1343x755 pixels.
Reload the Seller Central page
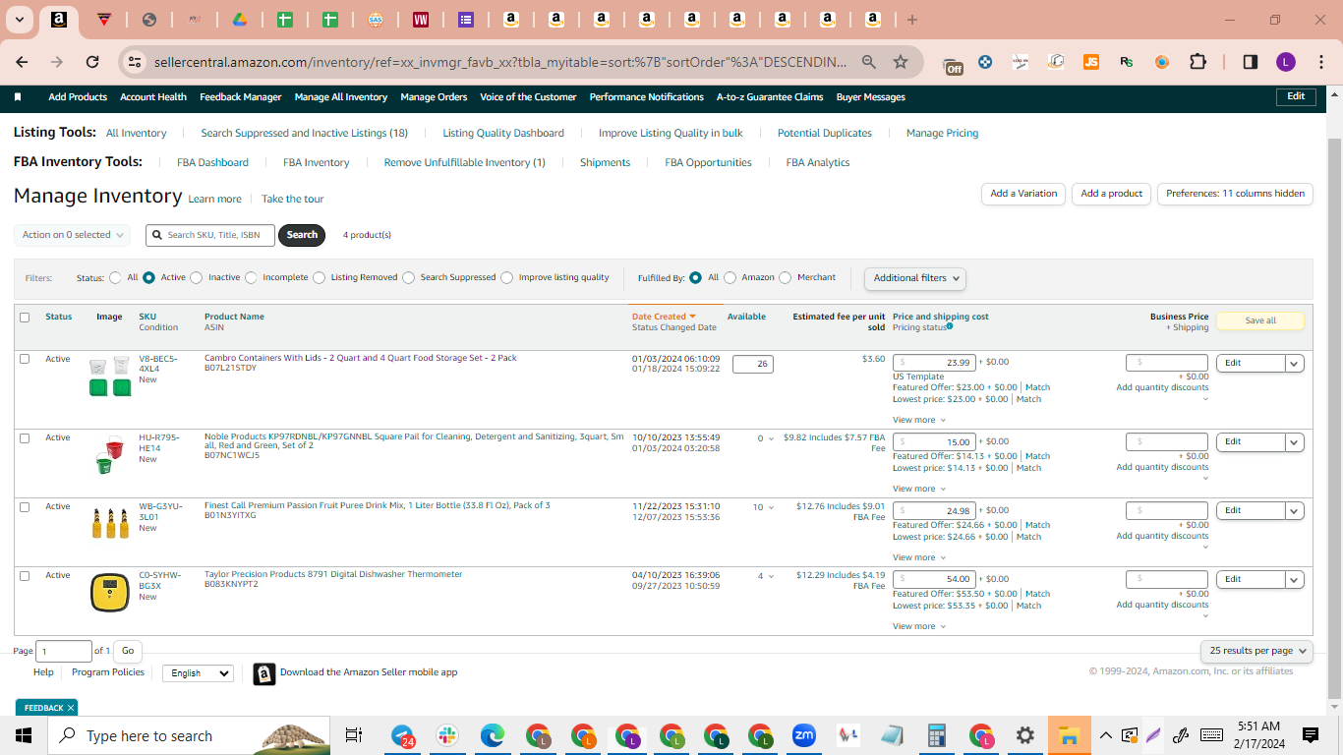[92, 62]
